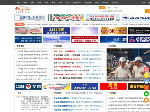Screen dimensions: 150x112
Task: Open 主营:304/2B 1500平板 link
Action: click(64, 63)
